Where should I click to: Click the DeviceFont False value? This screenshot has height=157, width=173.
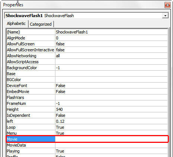point(111,86)
